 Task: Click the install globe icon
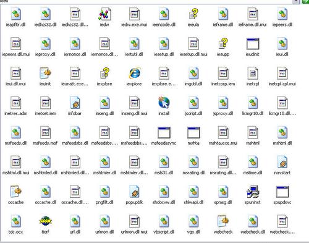pyautogui.click(x=164, y=103)
